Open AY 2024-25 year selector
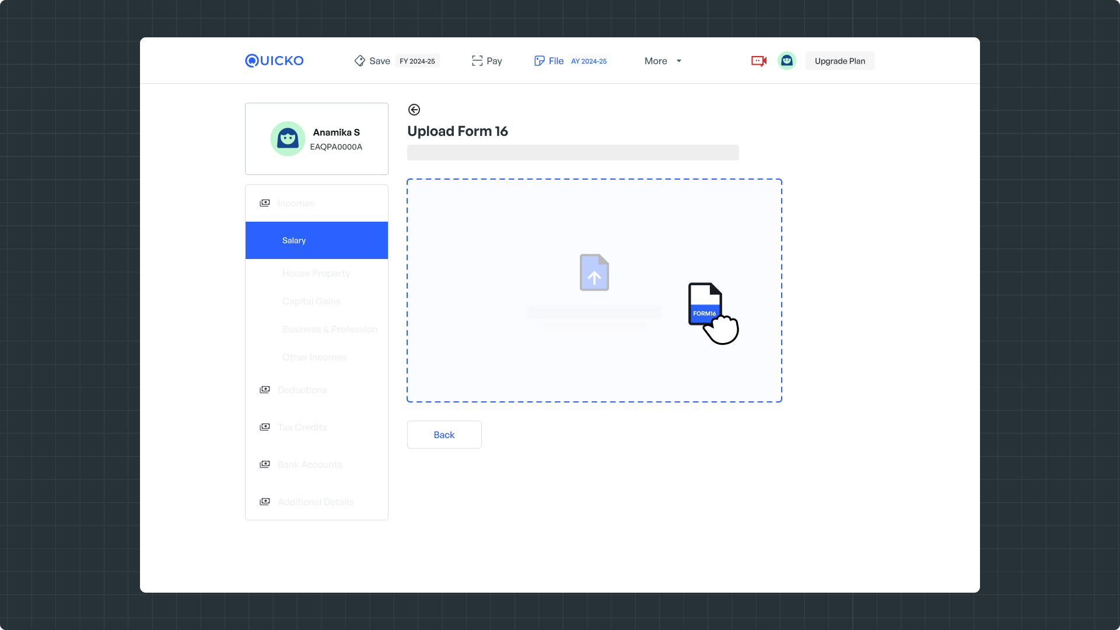 [589, 61]
